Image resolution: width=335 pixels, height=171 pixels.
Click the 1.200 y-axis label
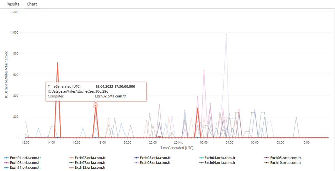point(14,12)
